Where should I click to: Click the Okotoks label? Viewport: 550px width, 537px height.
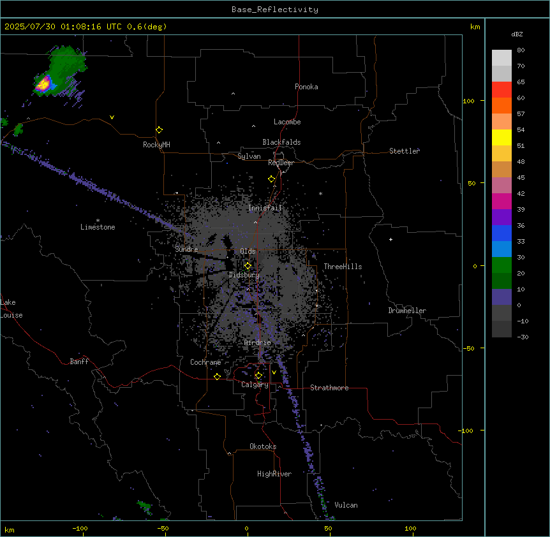tap(263, 446)
